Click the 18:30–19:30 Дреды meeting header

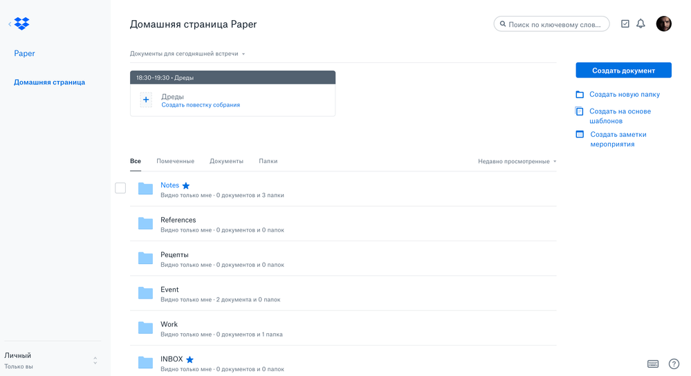[232, 77]
